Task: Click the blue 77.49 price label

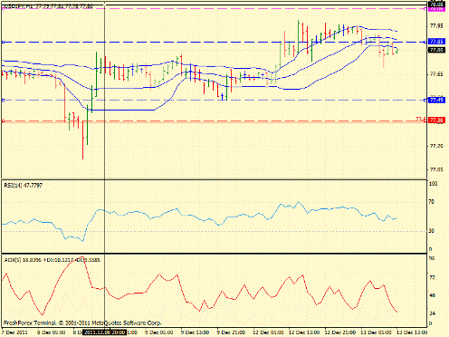Action: click(x=436, y=100)
